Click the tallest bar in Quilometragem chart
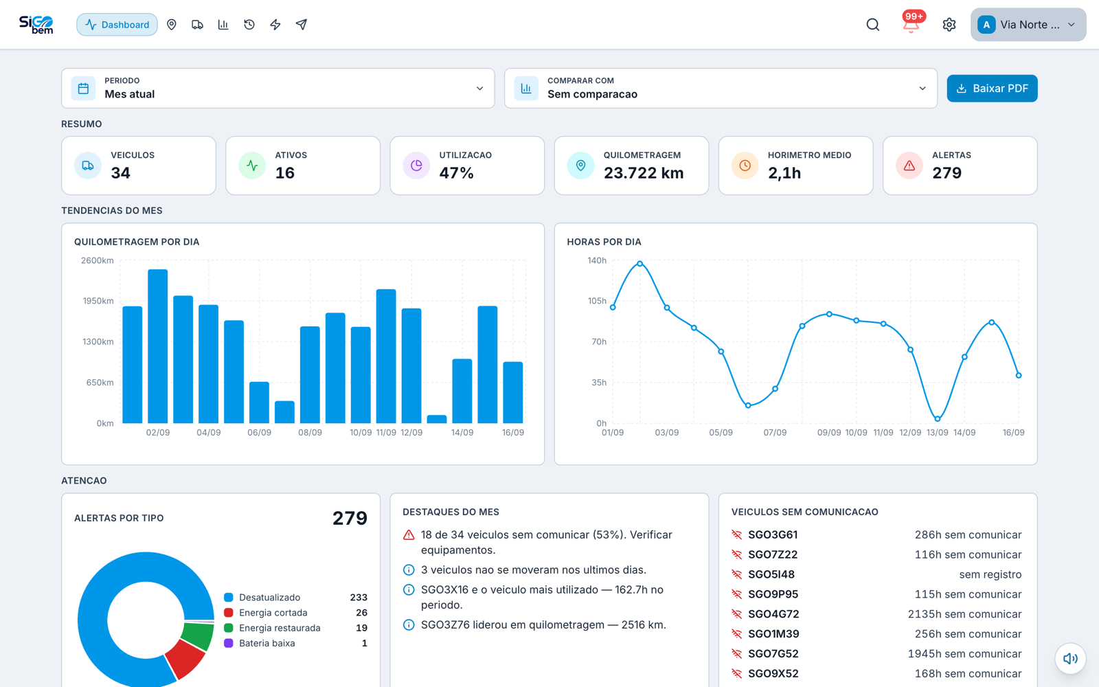The width and height of the screenshot is (1099, 687). (x=158, y=346)
